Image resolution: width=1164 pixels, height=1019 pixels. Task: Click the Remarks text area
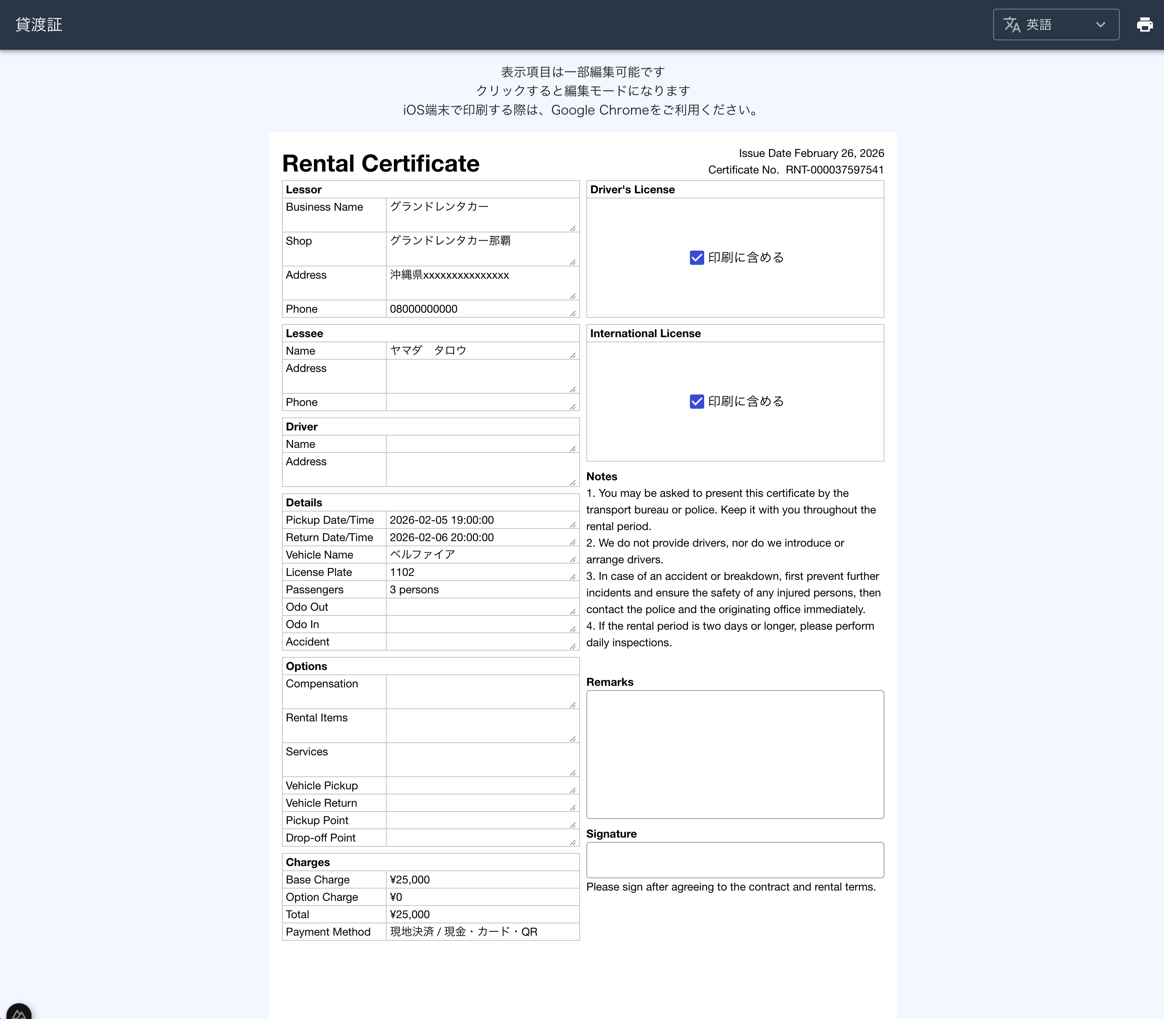[735, 754]
